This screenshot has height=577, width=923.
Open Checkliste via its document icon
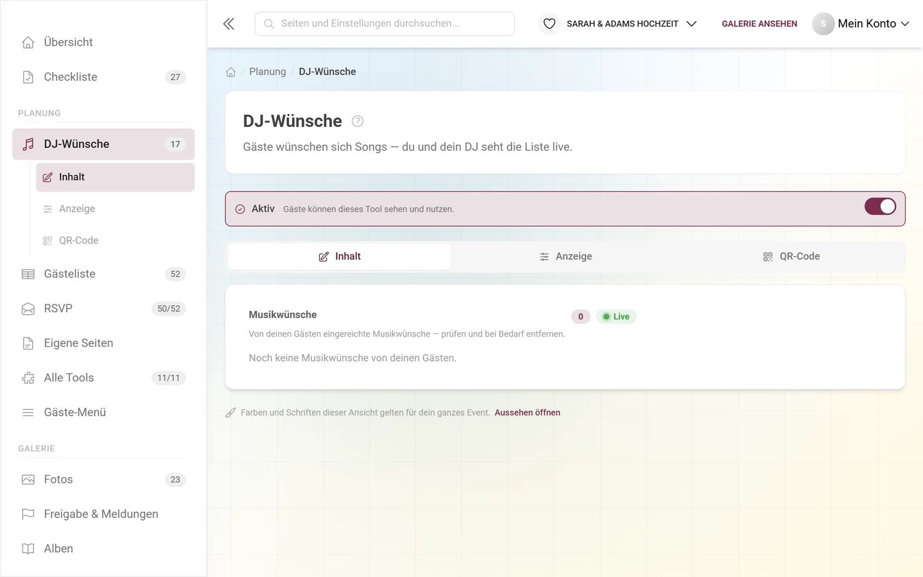[x=28, y=77]
